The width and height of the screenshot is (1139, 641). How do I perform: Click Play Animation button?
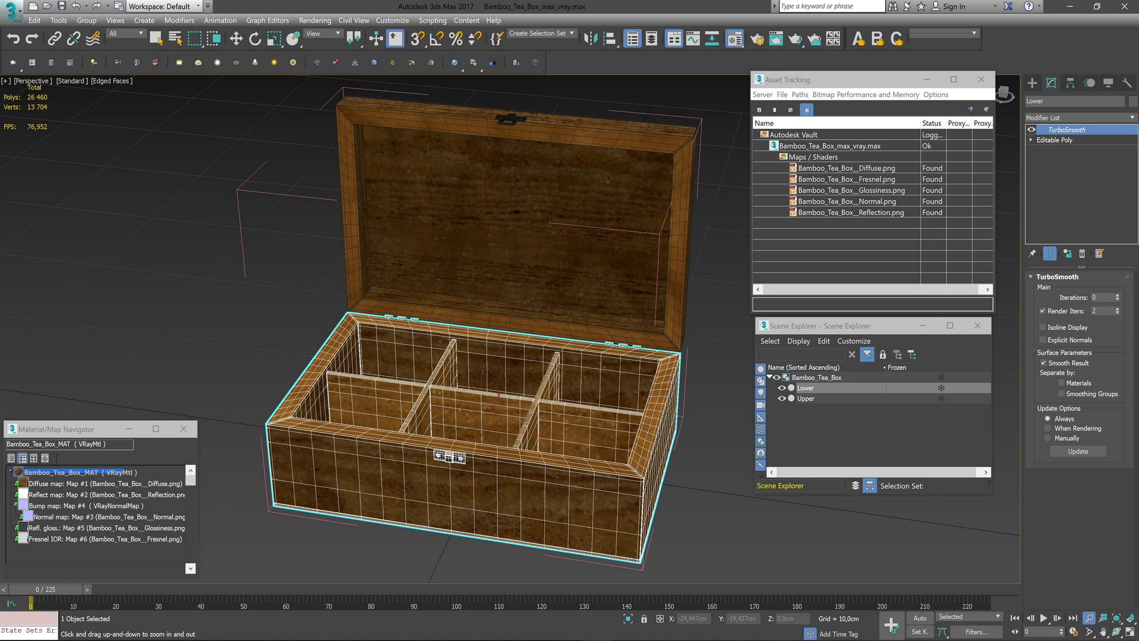coord(1043,618)
